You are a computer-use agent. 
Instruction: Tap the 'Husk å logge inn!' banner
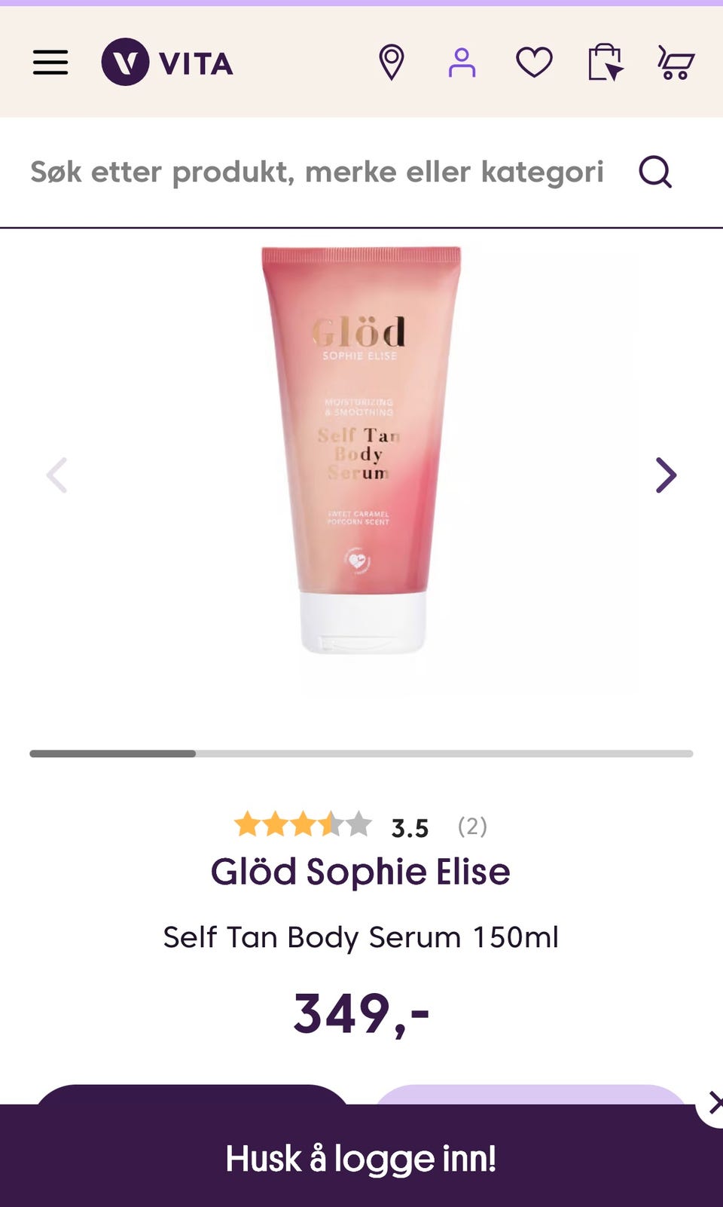[x=361, y=1158]
